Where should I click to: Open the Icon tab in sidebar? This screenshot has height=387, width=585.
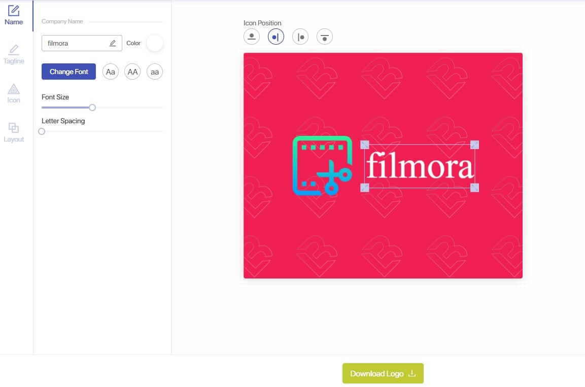click(14, 94)
